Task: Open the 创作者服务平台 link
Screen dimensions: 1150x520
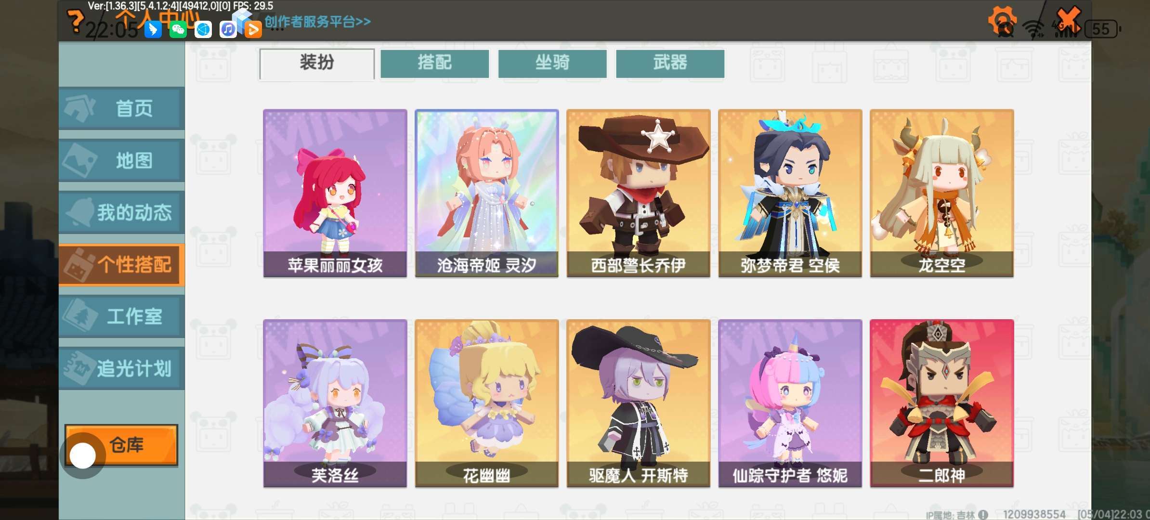Action: 317,22
